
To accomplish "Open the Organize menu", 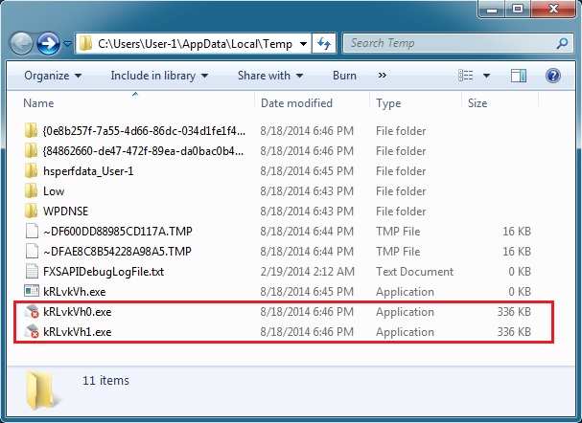I will [x=52, y=76].
